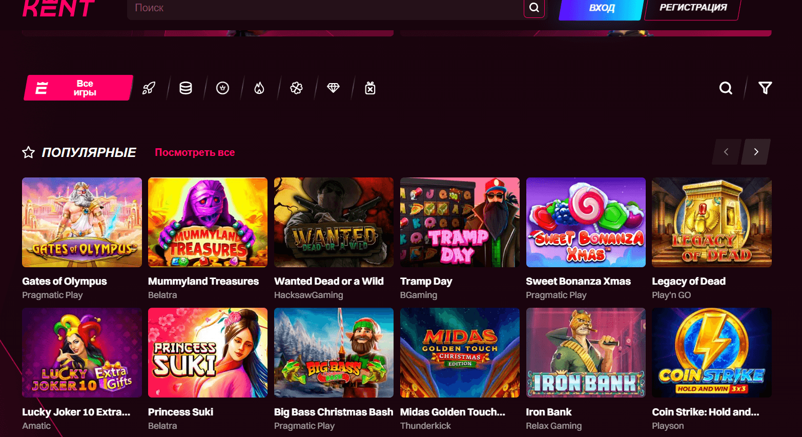Open the Coin Strike Hold and Win thumbnail
This screenshot has width=802, height=437.
(x=712, y=353)
